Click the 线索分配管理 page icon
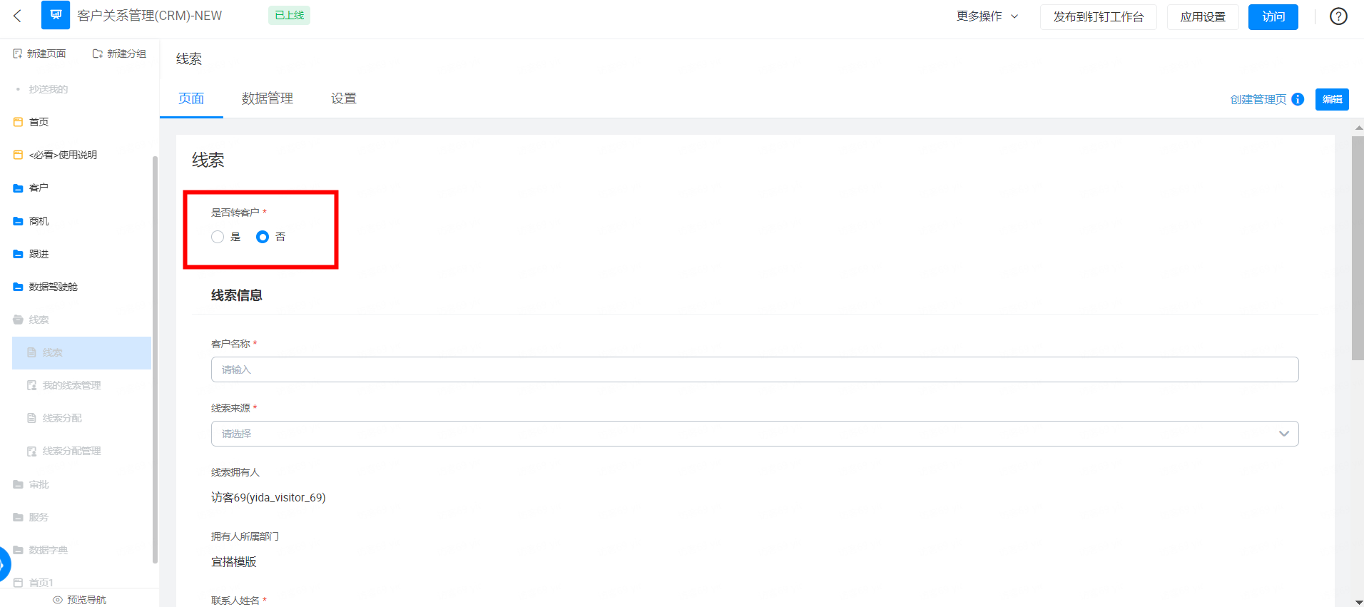Viewport: 1364px width, 607px height. pos(31,451)
